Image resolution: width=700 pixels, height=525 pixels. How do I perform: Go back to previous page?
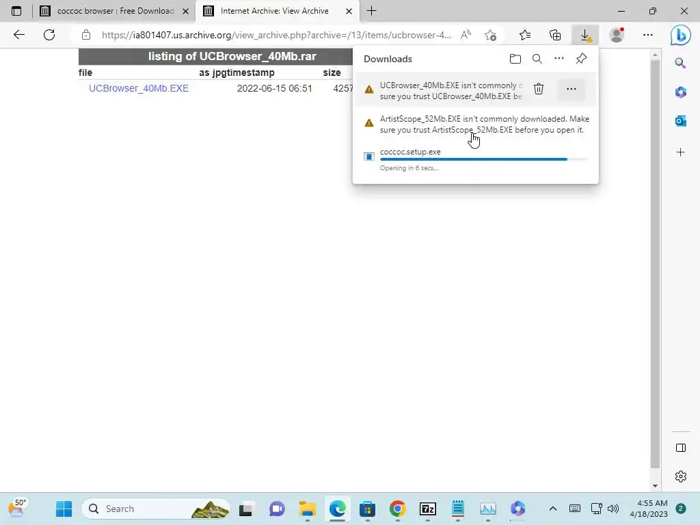(18, 35)
